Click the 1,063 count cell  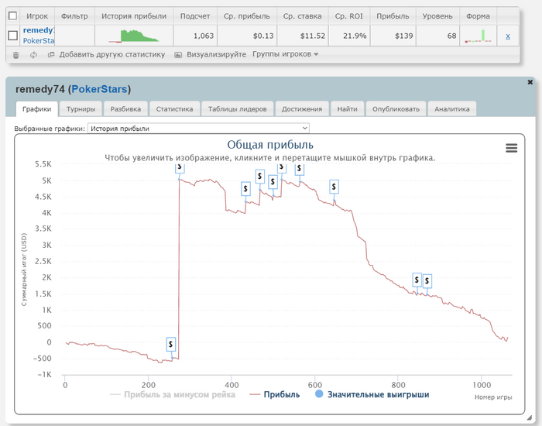[195, 36]
